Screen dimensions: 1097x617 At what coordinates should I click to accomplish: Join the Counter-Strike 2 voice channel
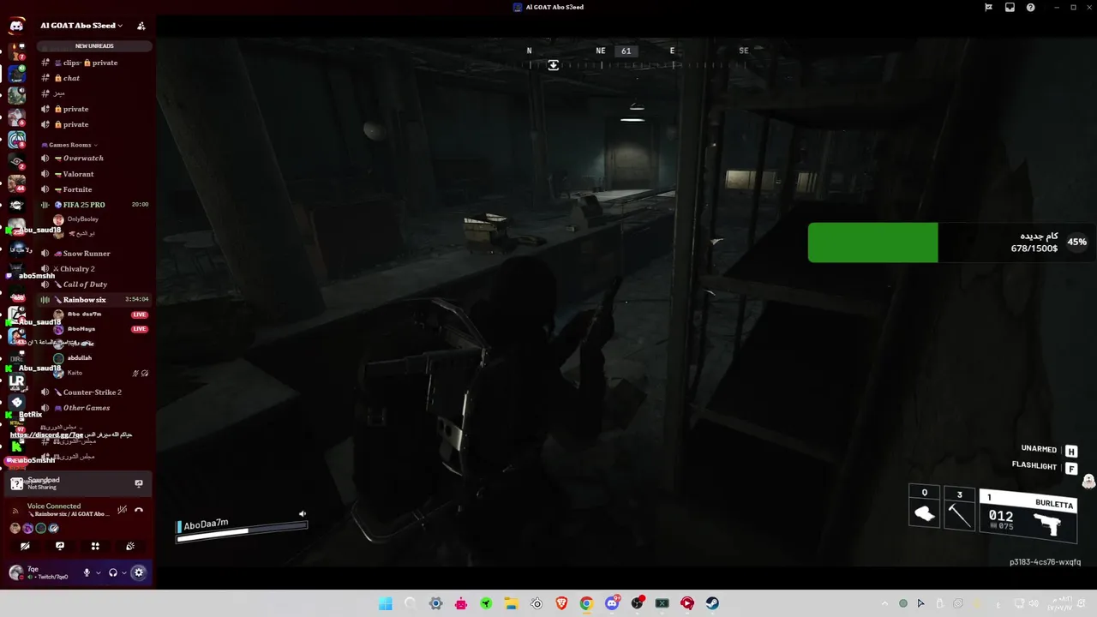point(94,392)
